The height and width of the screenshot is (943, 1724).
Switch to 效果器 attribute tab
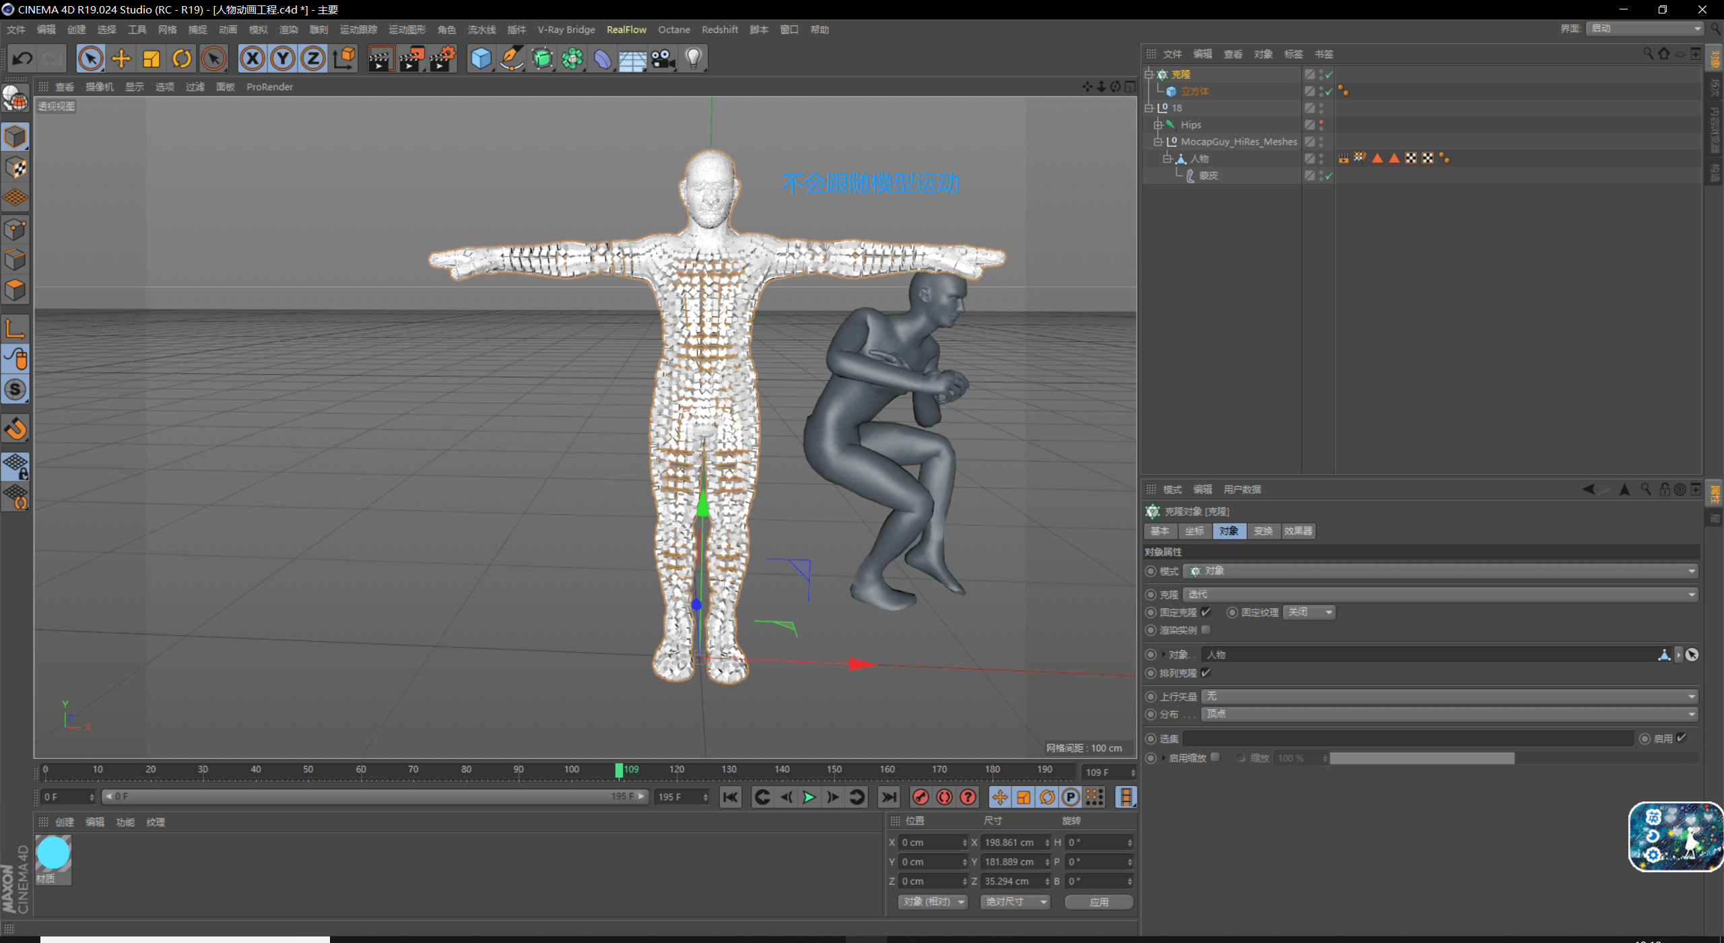1298,531
